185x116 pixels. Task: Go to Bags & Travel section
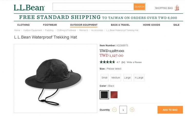point(120,25)
